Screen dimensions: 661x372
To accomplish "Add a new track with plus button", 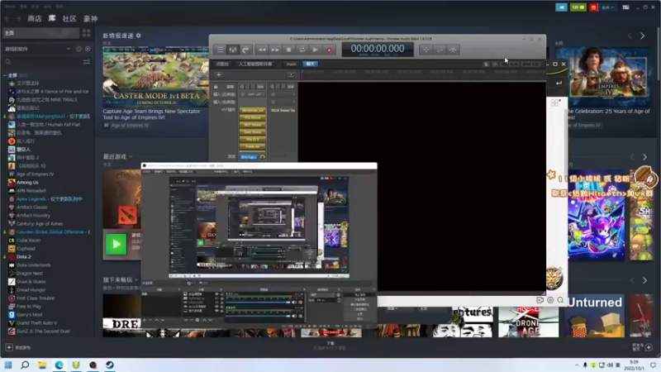I will pyautogui.click(x=219, y=75).
